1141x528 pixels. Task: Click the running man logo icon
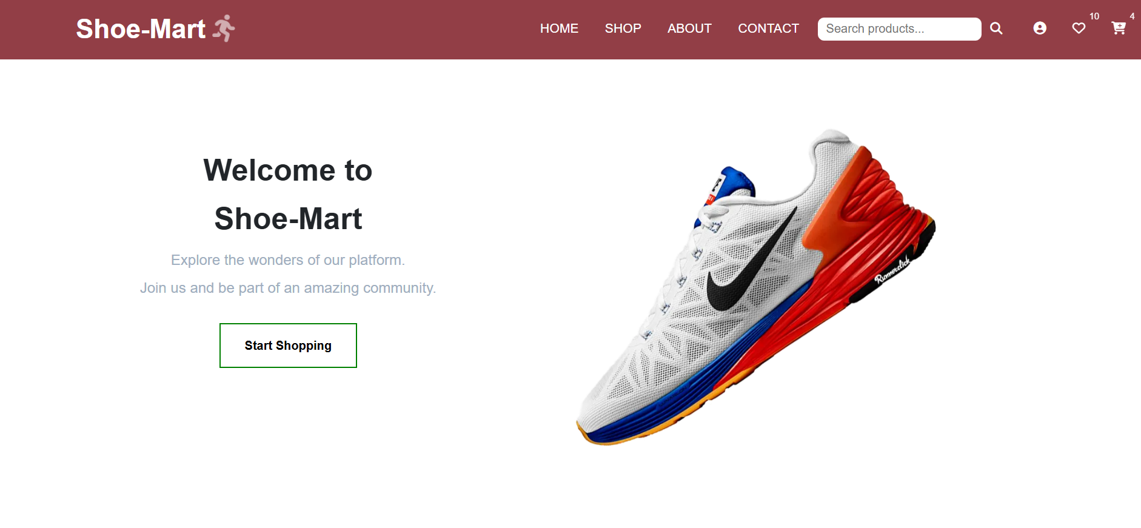(224, 28)
